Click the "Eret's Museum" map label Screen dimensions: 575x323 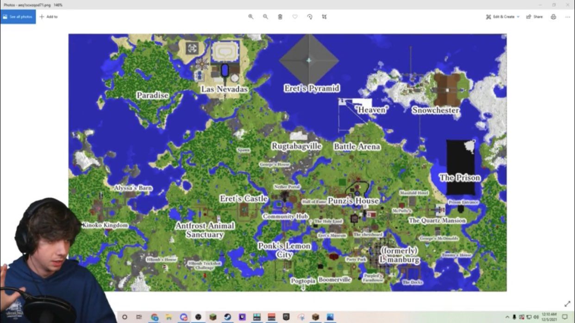point(332,235)
